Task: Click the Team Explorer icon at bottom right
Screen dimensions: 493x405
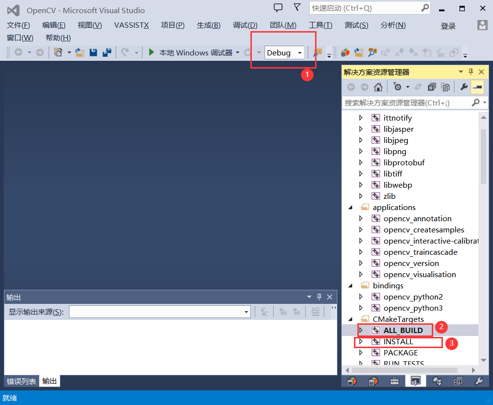Action: pos(437,381)
